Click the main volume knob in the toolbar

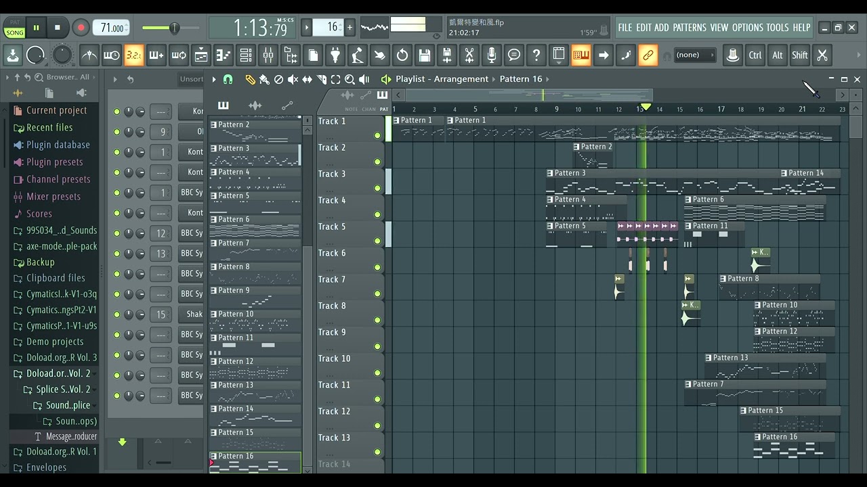point(35,55)
